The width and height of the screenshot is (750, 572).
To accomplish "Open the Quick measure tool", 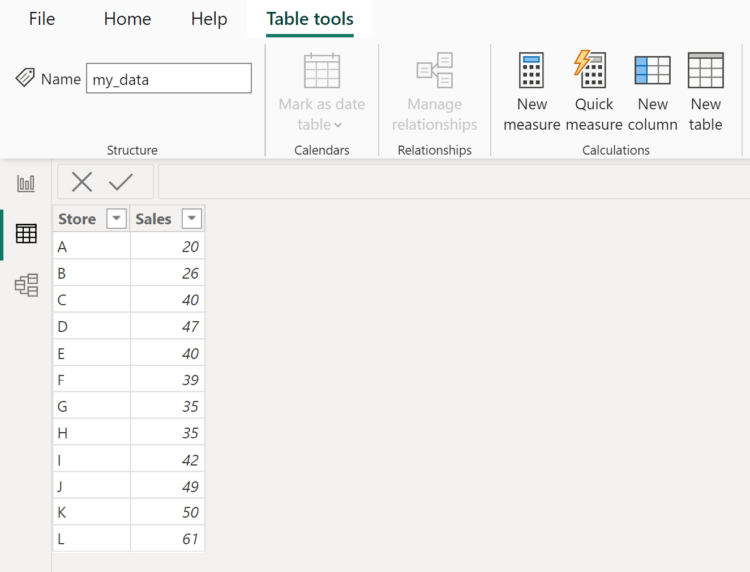I will click(x=593, y=91).
